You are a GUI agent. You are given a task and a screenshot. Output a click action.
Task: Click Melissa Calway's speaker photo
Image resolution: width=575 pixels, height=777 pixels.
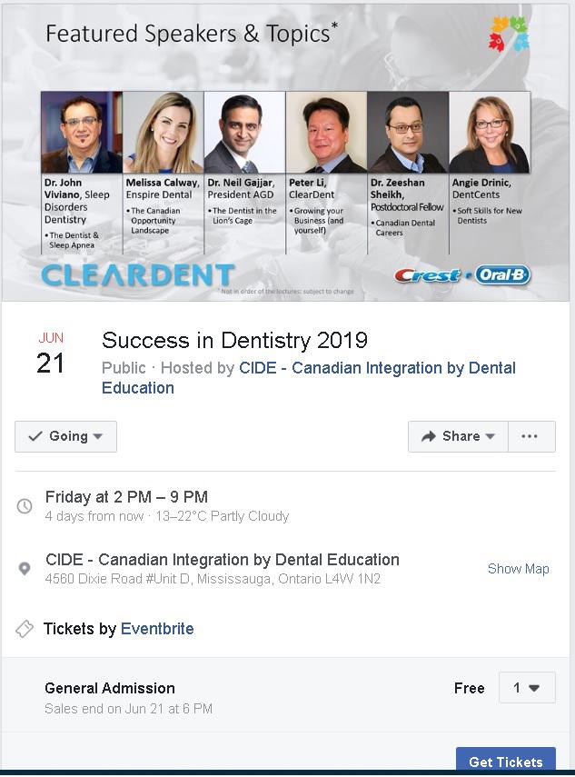(163, 133)
